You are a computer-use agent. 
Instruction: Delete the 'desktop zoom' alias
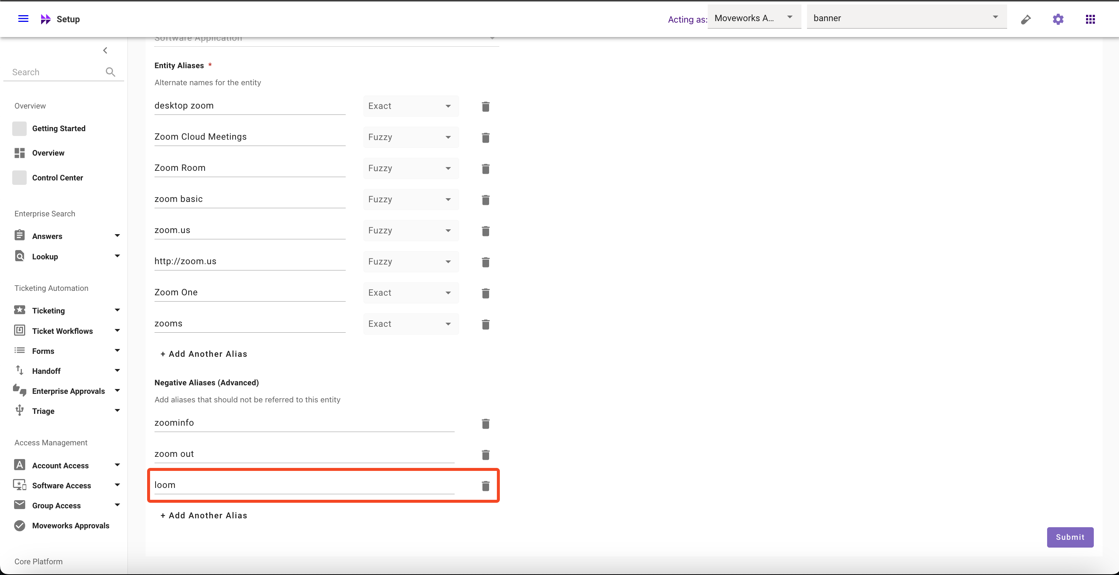point(485,106)
